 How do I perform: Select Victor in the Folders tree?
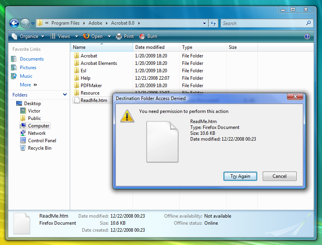coord(34,111)
